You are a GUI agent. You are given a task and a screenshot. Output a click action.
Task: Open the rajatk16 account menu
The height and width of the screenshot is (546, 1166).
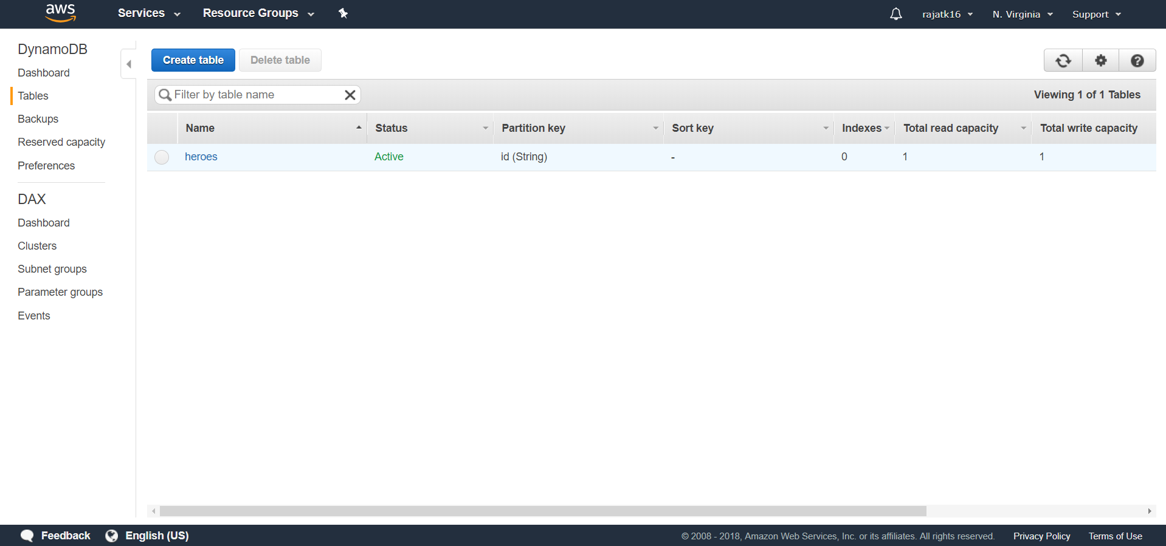(x=947, y=14)
